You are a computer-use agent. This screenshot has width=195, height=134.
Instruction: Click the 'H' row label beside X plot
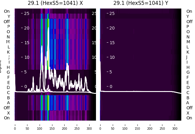pyautogui.click(x=8, y=67)
